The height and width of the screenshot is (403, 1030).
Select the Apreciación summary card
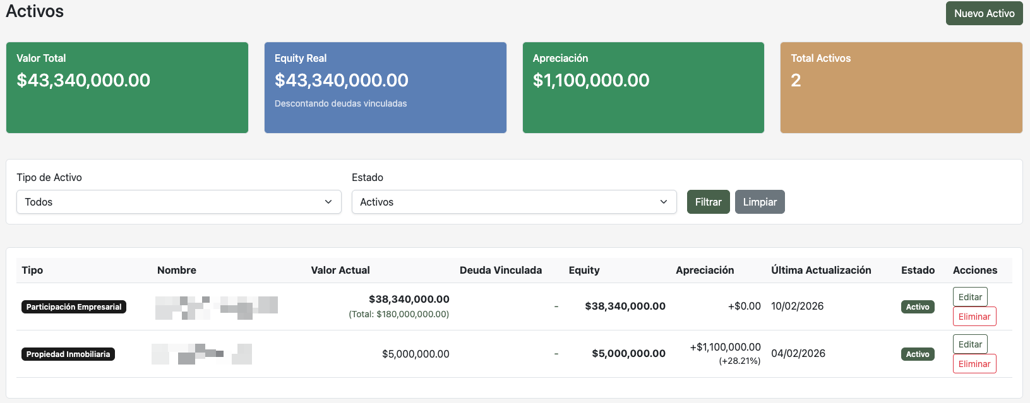pos(644,88)
